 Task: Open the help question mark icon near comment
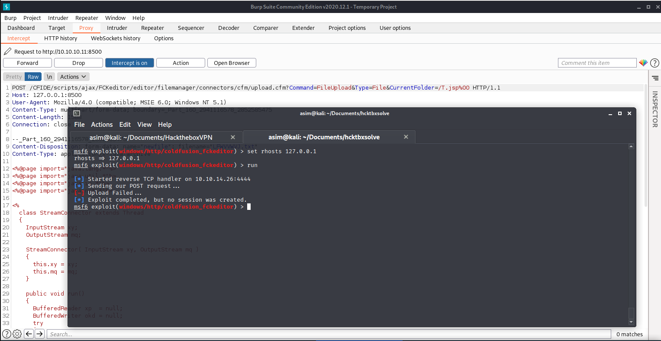click(x=655, y=63)
